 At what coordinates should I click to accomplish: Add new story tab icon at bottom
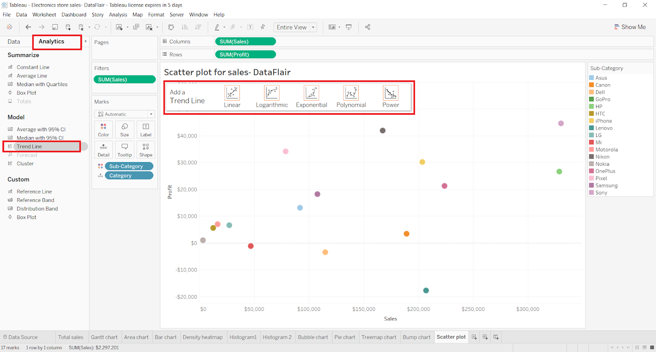tap(496, 337)
